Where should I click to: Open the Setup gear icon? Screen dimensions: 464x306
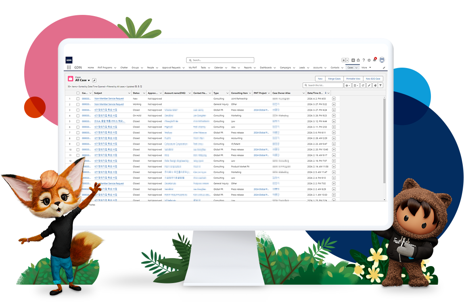click(x=369, y=60)
